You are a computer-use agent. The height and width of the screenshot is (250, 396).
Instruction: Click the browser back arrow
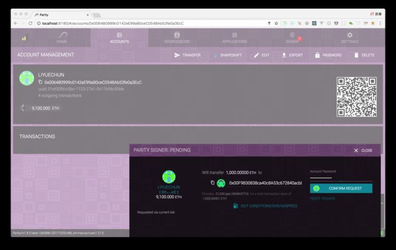coord(16,23)
